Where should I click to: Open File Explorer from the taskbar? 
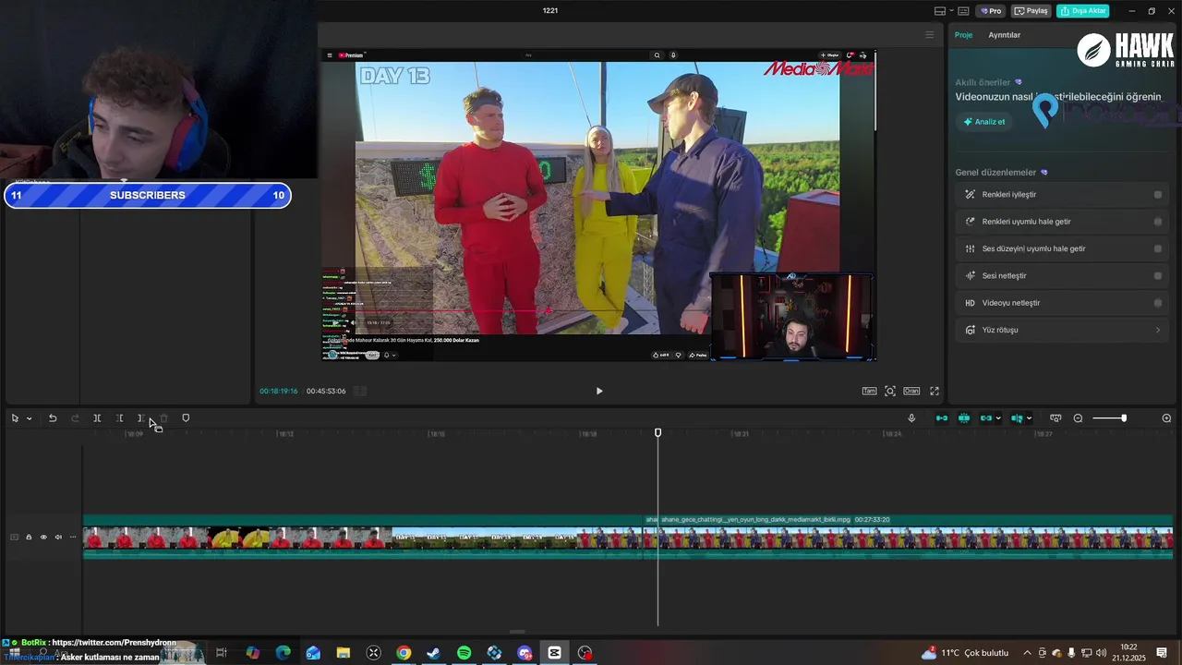point(344,653)
